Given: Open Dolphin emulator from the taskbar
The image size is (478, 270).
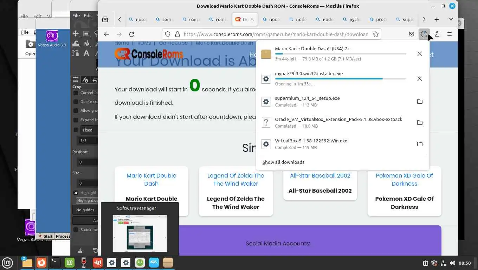Looking at the screenshot, I should coord(154,263).
